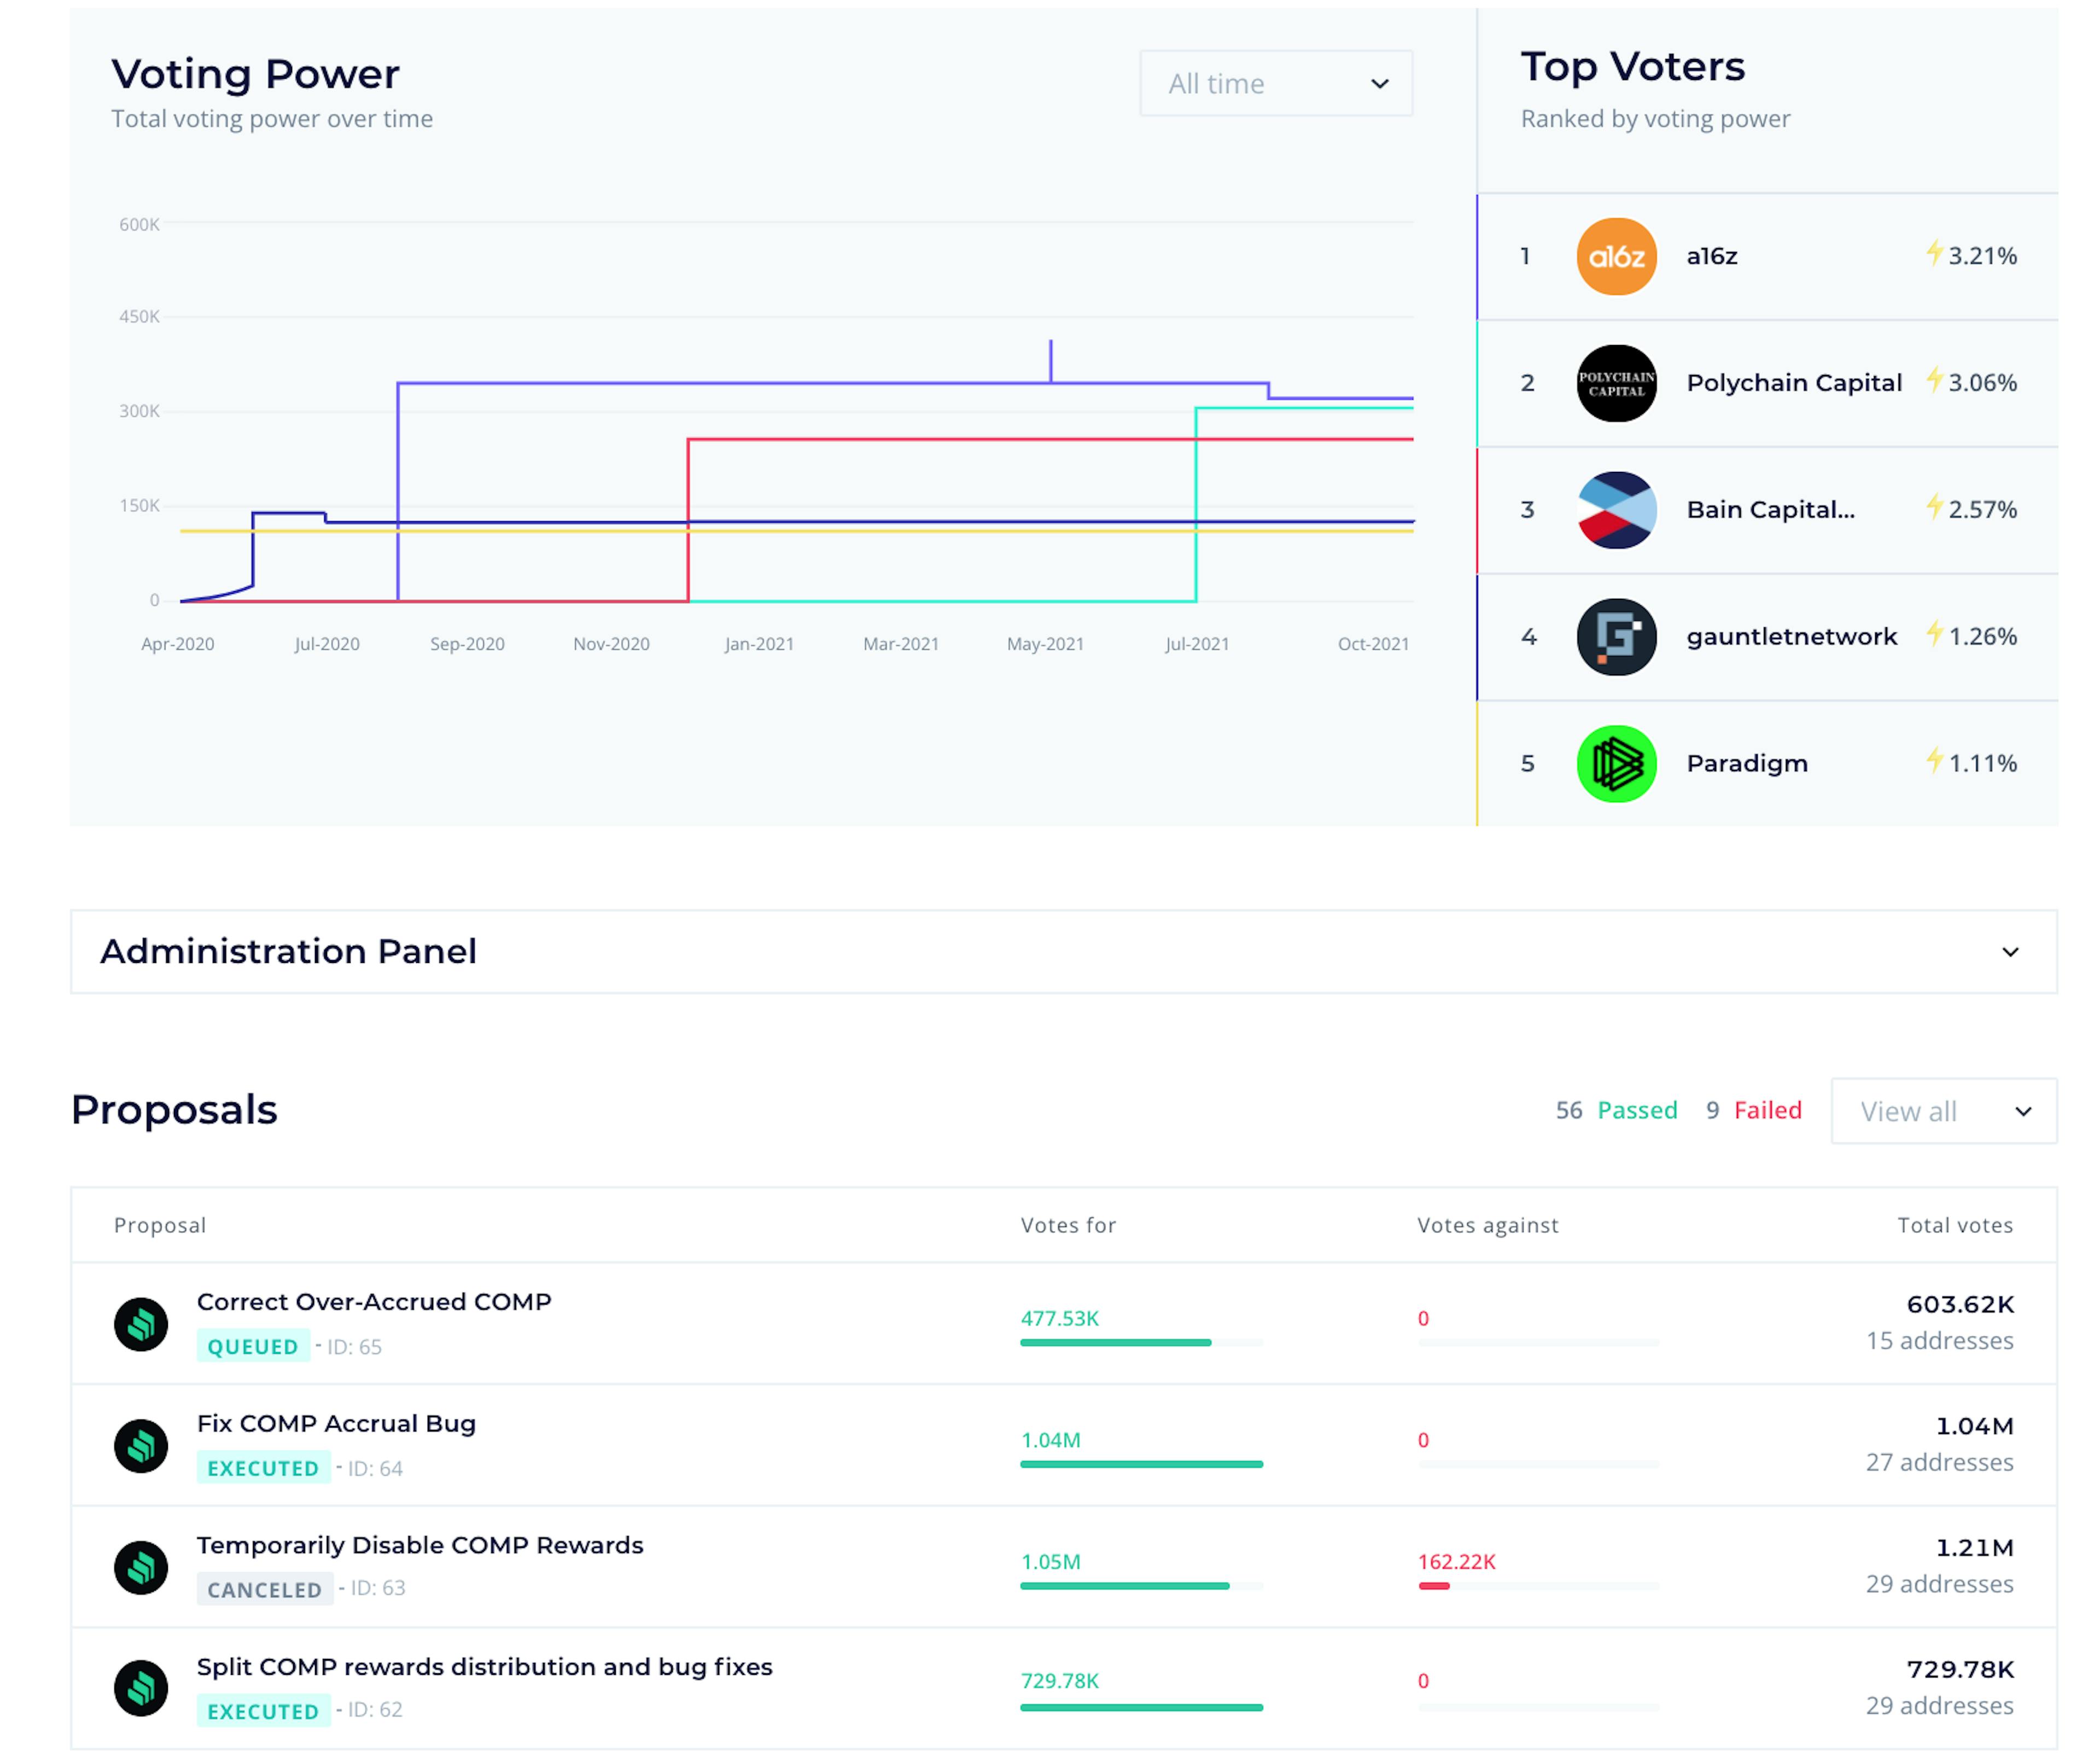Screen dimensions: 2100x1753
Task: Click the a16z orange logo avatar
Action: (1616, 256)
